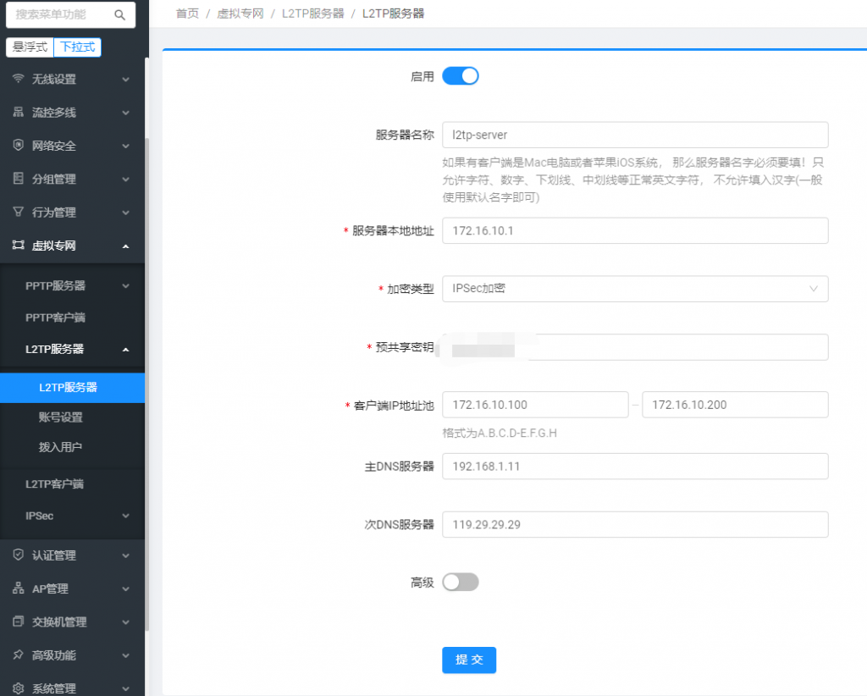This screenshot has width=867, height=696.
Task: Disable the 启用 toggle switch
Action: point(461,76)
